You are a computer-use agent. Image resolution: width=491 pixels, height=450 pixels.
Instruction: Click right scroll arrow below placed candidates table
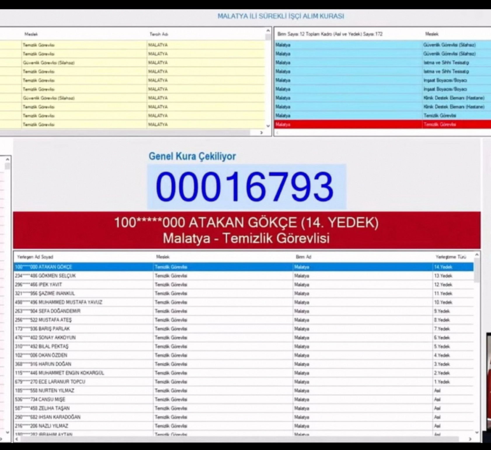click(x=470, y=439)
